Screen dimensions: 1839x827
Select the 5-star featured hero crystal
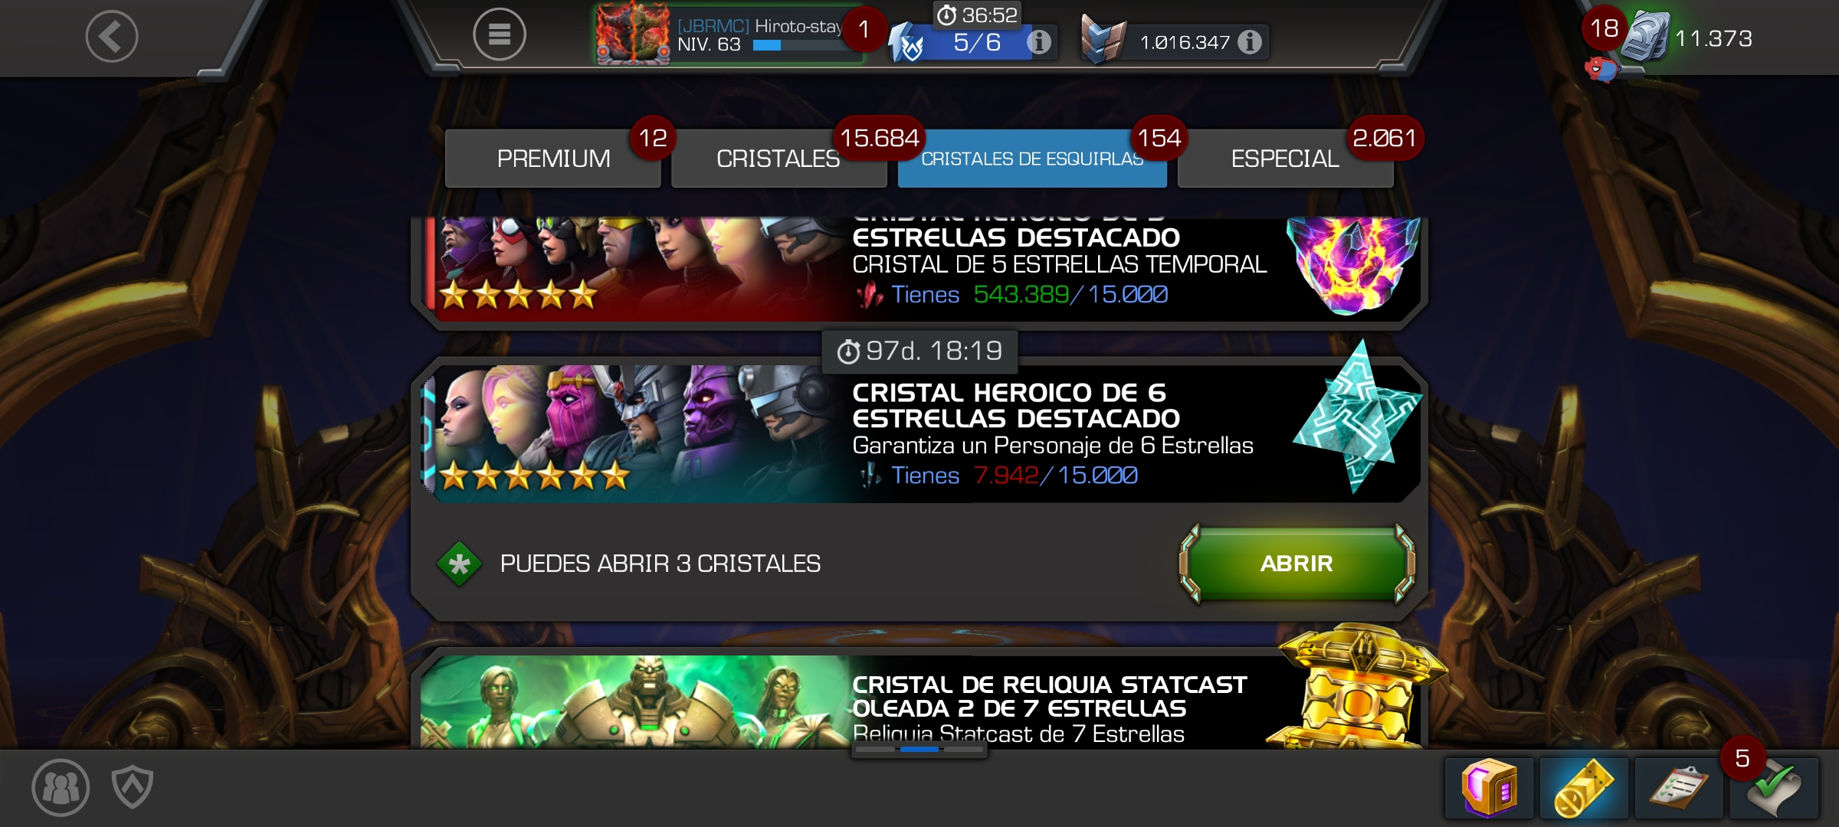[919, 269]
